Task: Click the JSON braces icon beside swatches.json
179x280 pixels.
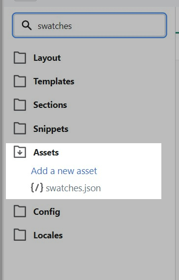Action: 37,188
